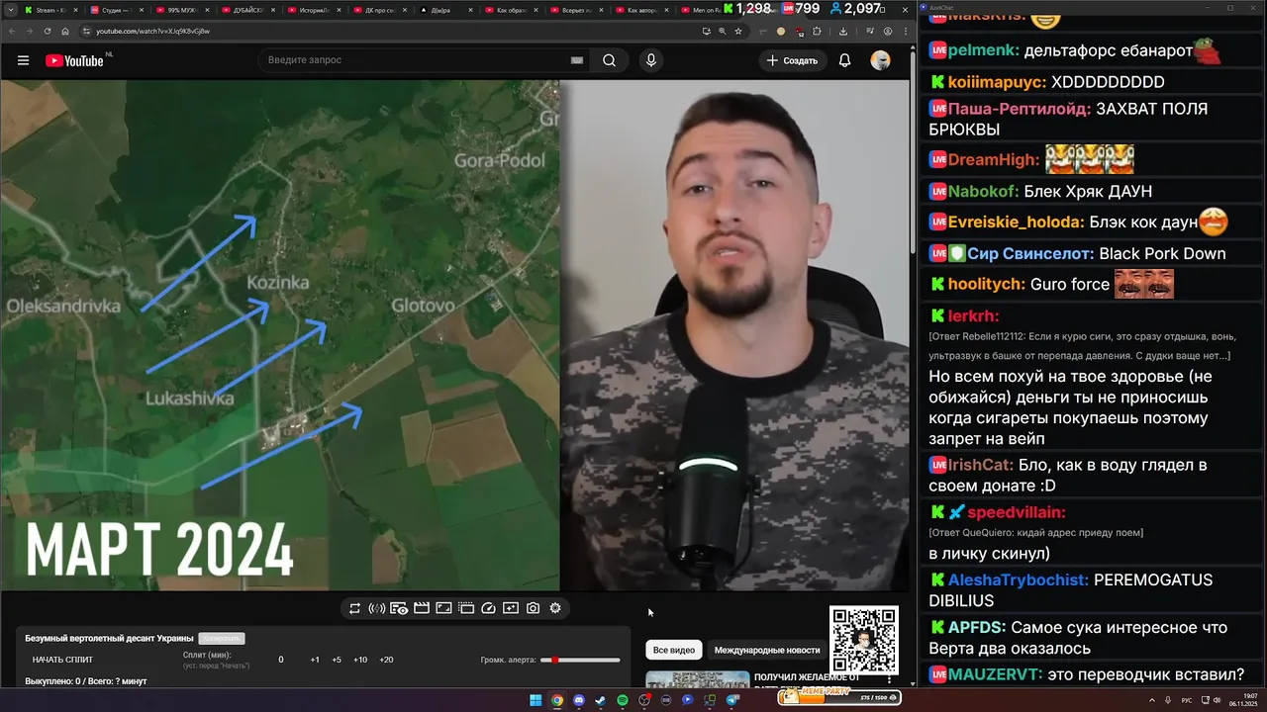Add +10 minutes to split
The width and height of the screenshot is (1267, 712).
pos(360,660)
